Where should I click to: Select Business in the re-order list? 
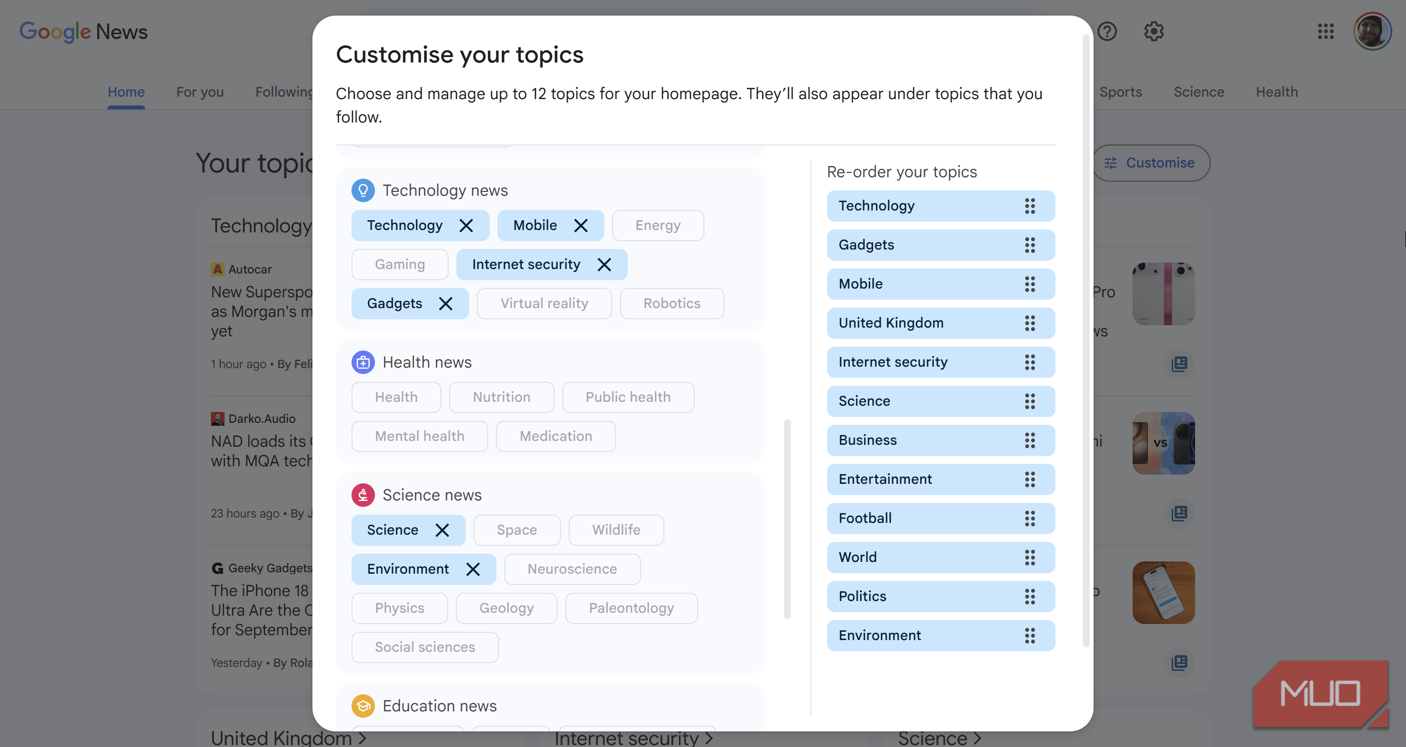point(940,440)
